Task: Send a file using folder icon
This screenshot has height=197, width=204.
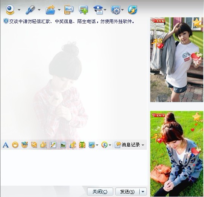Action: pyautogui.click(x=50, y=10)
